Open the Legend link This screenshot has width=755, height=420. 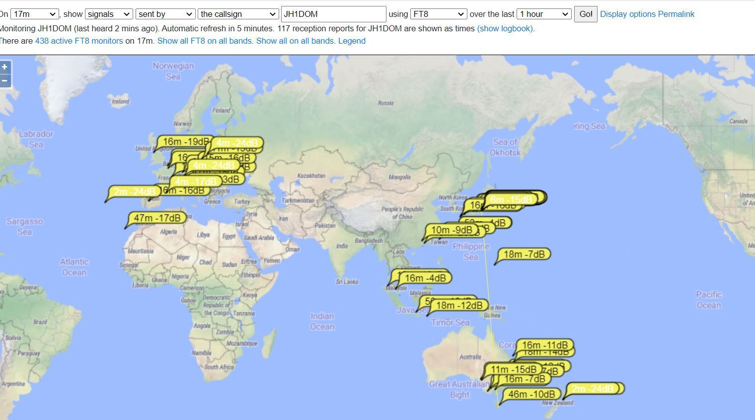click(x=352, y=41)
